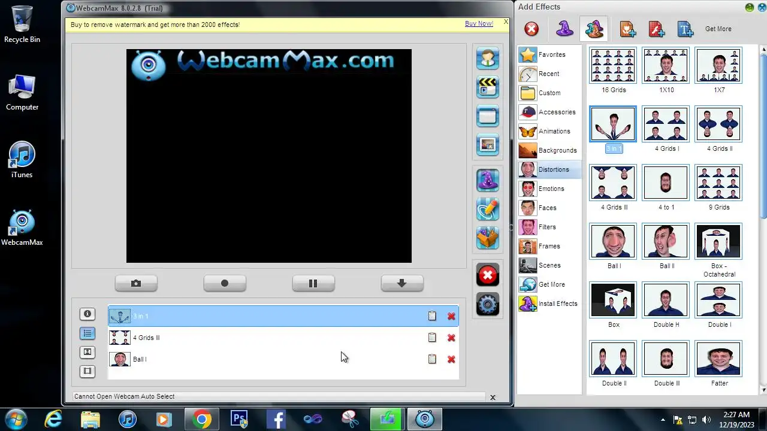Open the Backgrounds category

549,150
